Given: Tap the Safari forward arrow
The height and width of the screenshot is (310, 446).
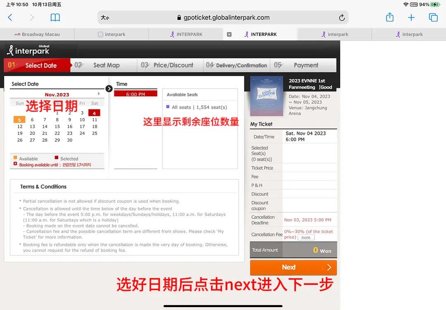Looking at the screenshot, I should [31, 18].
